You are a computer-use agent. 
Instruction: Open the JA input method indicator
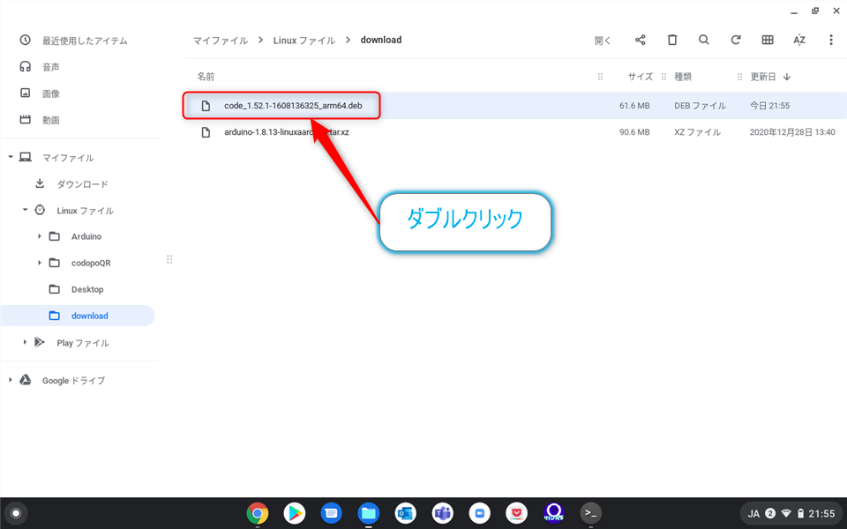(753, 514)
